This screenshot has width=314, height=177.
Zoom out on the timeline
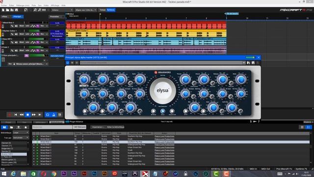tap(39, 10)
